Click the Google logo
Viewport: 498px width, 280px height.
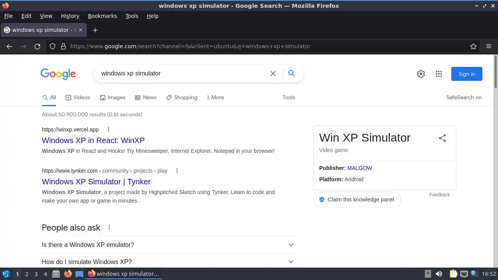tap(58, 74)
